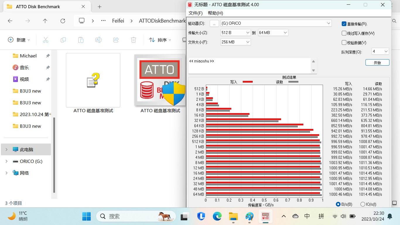
Task: Open the weather widget on taskbar
Action: coord(18,216)
